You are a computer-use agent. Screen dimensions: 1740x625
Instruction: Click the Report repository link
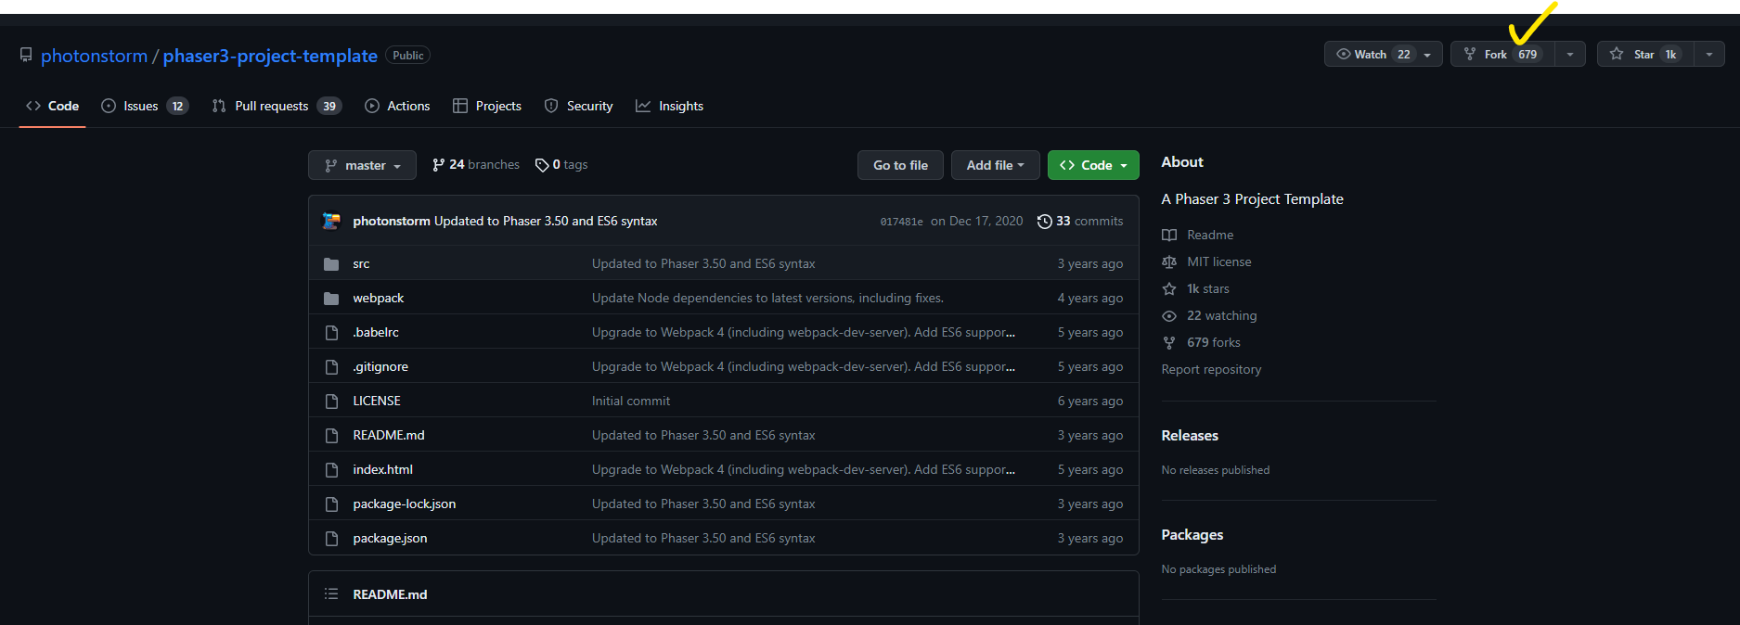1211,370
